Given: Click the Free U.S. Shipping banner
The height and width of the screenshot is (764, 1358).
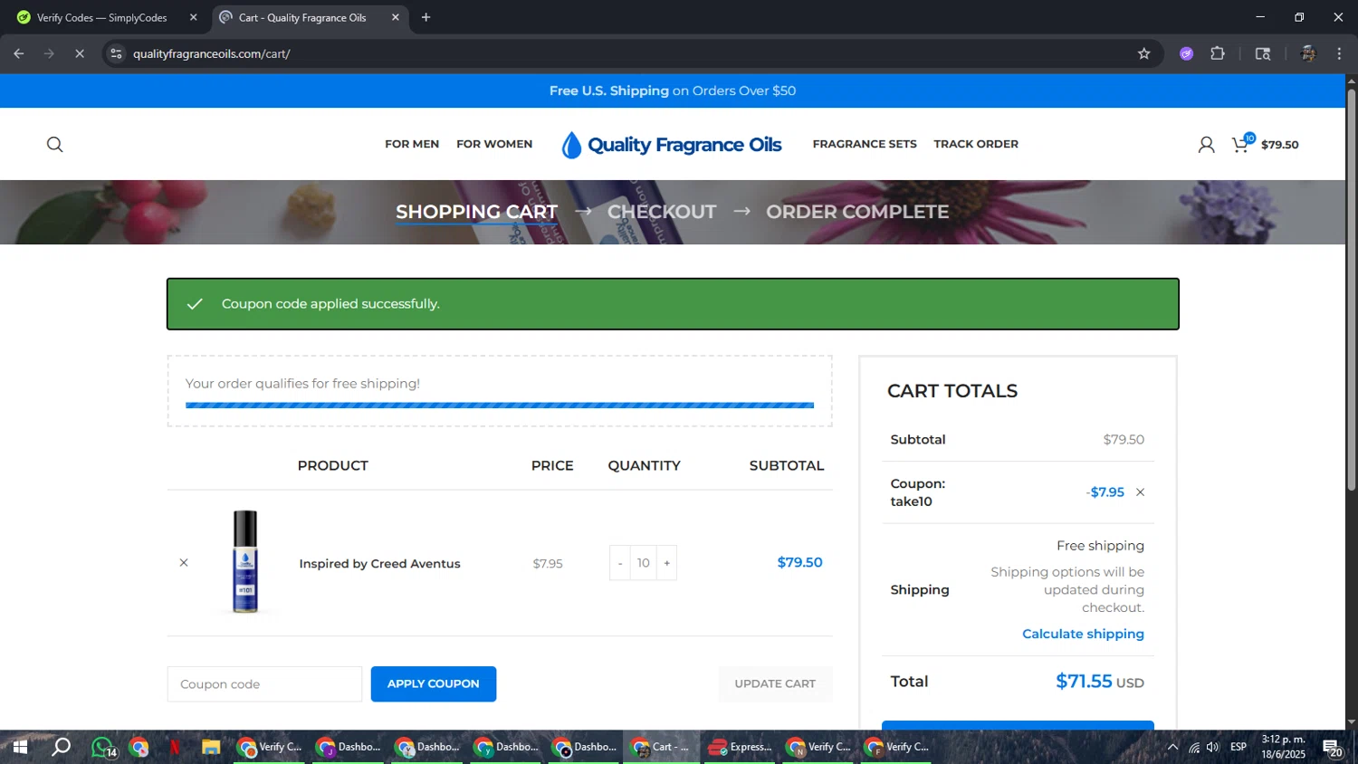Looking at the screenshot, I should point(673,91).
